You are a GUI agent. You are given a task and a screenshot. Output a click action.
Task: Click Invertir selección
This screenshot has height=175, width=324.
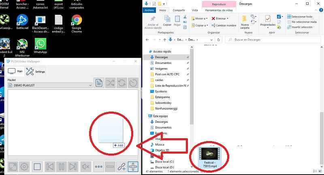click(300, 27)
